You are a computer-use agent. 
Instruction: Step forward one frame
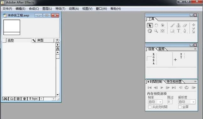coord(168,87)
